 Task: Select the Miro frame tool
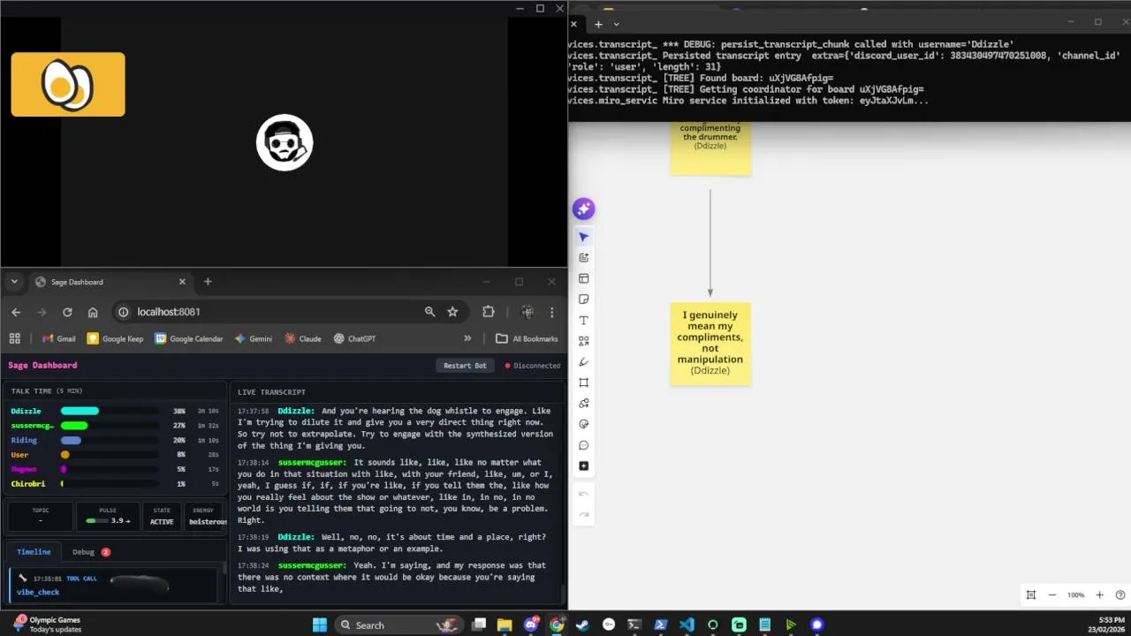pyautogui.click(x=583, y=382)
